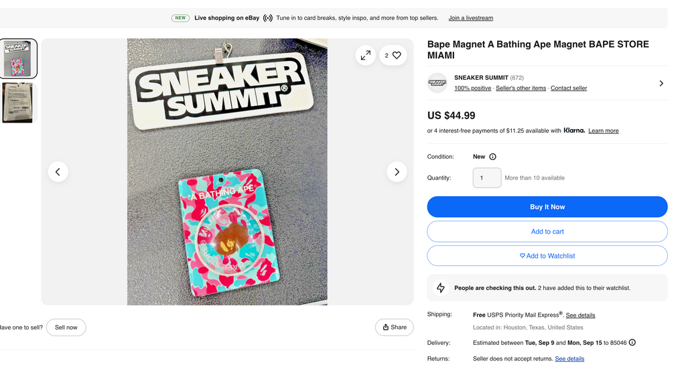Click the Quantity input field

point(487,178)
